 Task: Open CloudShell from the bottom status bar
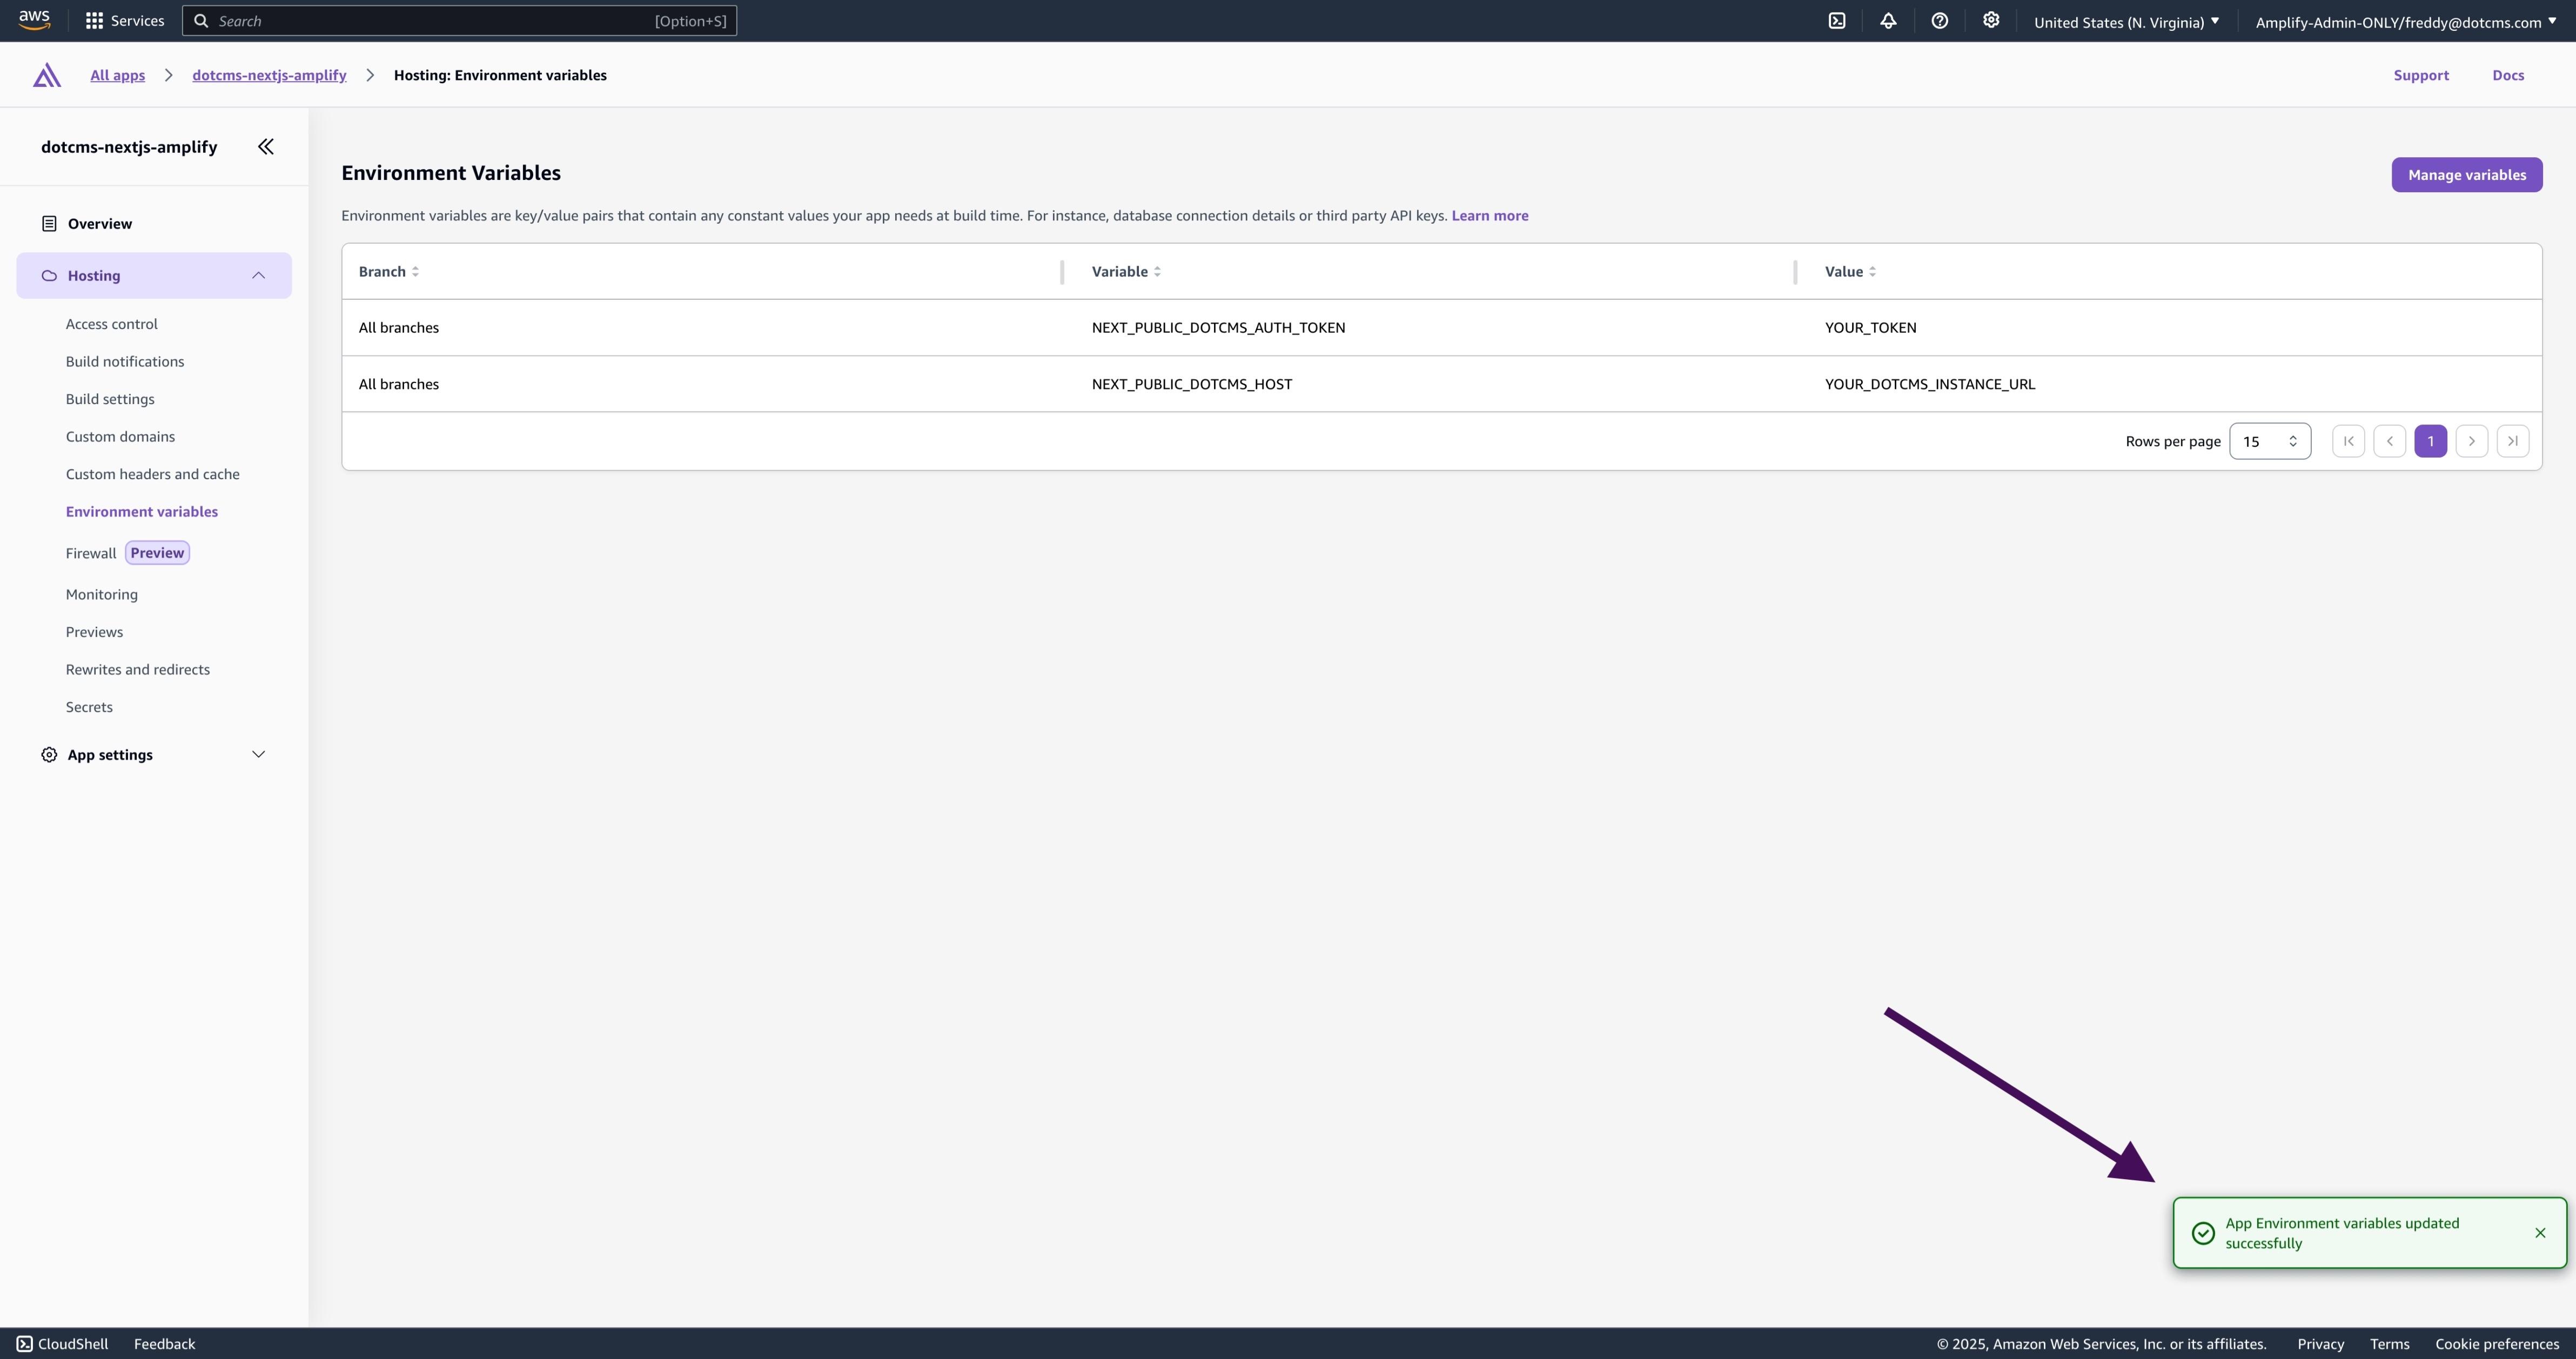(62, 1343)
